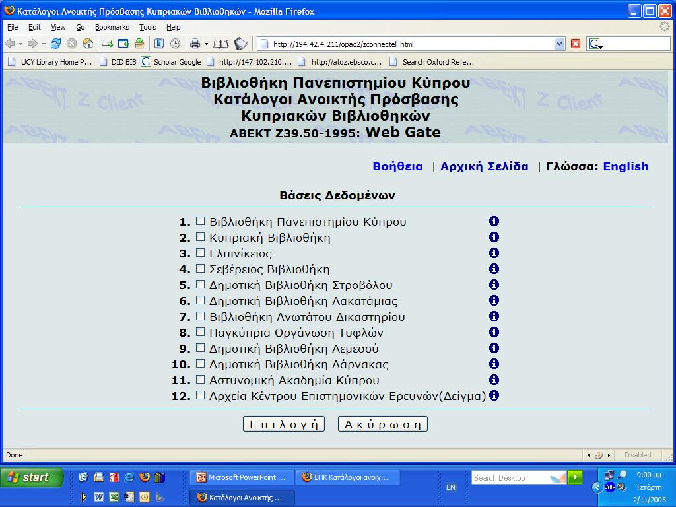Launch Word from quick launch bar
This screenshot has height=507, width=676.
[x=99, y=497]
